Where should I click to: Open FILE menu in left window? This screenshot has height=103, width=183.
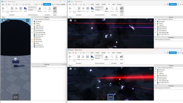tap(3, 5)
